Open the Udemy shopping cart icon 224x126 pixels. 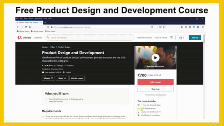(171, 37)
